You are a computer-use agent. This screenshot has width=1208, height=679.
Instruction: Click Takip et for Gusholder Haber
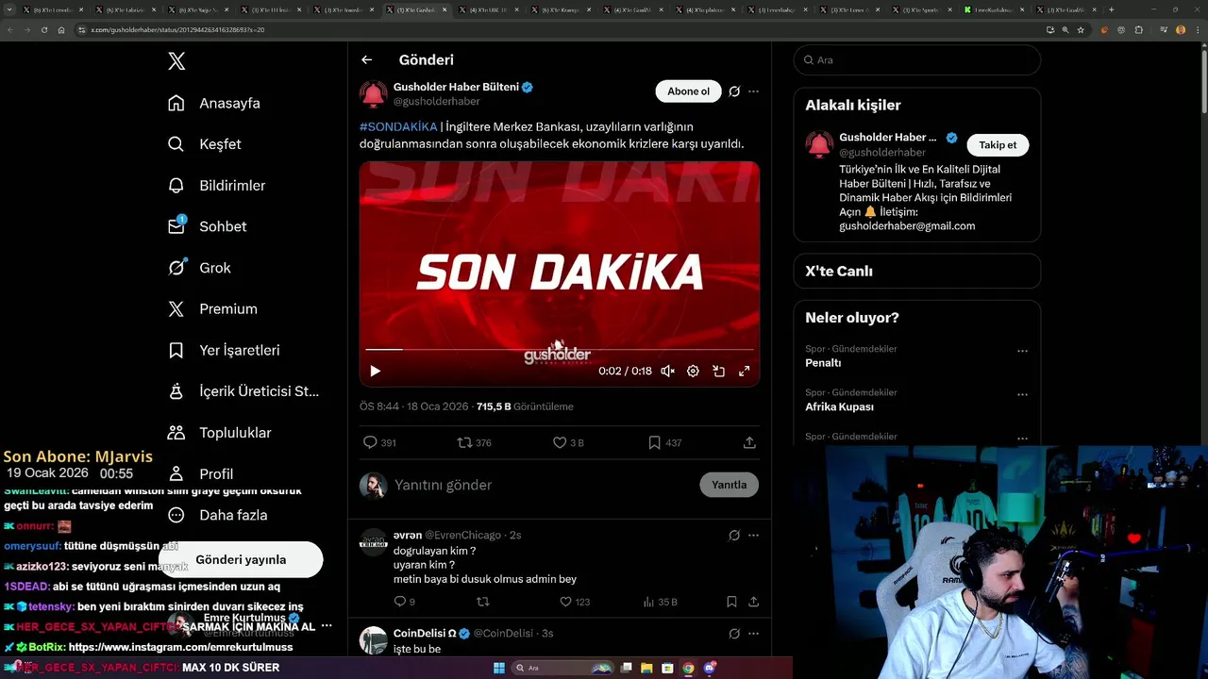(998, 145)
